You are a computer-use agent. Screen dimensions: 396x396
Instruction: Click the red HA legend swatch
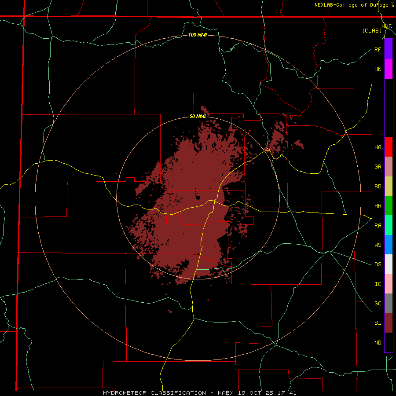tap(389, 147)
